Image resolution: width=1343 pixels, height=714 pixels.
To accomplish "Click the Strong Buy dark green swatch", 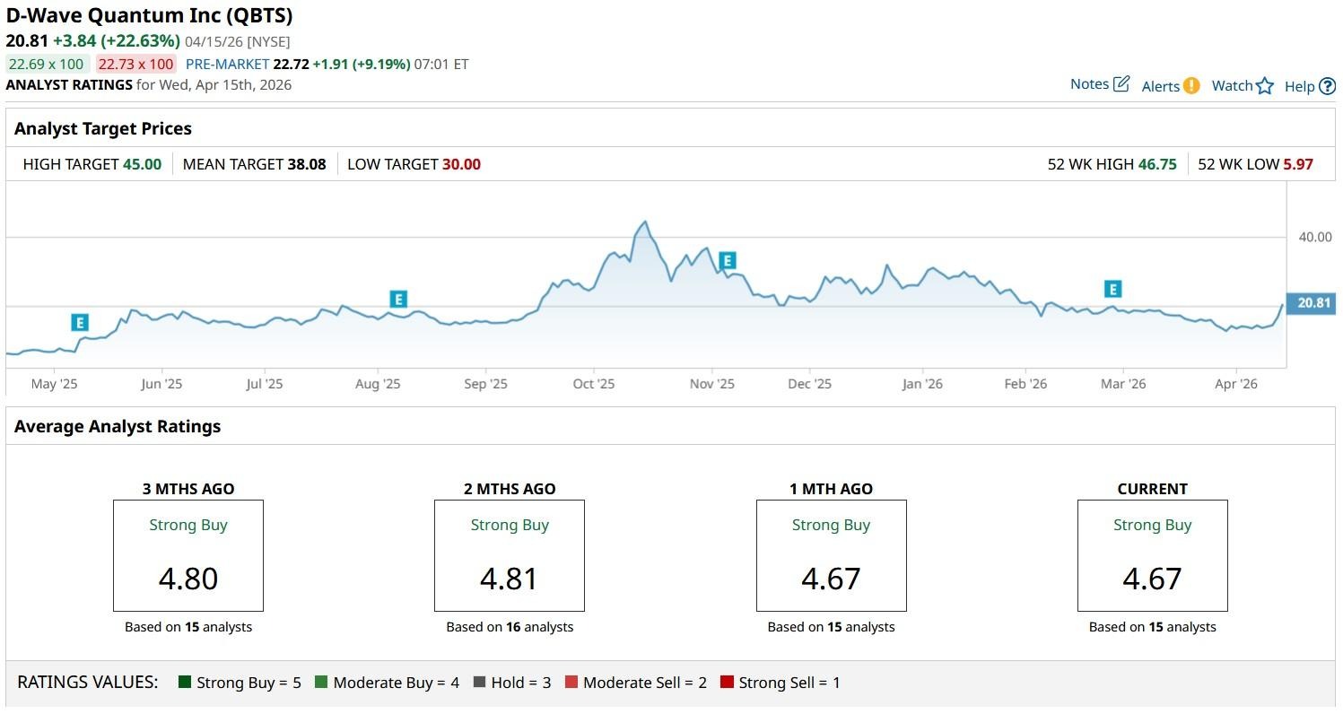I will [x=186, y=683].
